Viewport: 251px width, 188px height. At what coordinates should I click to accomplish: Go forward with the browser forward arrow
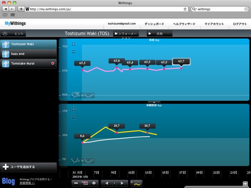pyautogui.click(x=12, y=9)
